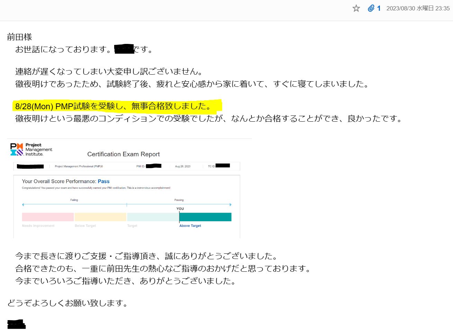Click the PMI logo's colorful emblem mark
The width and height of the screenshot is (453, 335).
(x=17, y=149)
